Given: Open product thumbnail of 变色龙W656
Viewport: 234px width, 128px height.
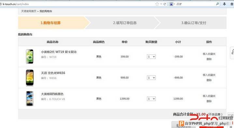Looking at the screenshot, I should click(x=30, y=78).
